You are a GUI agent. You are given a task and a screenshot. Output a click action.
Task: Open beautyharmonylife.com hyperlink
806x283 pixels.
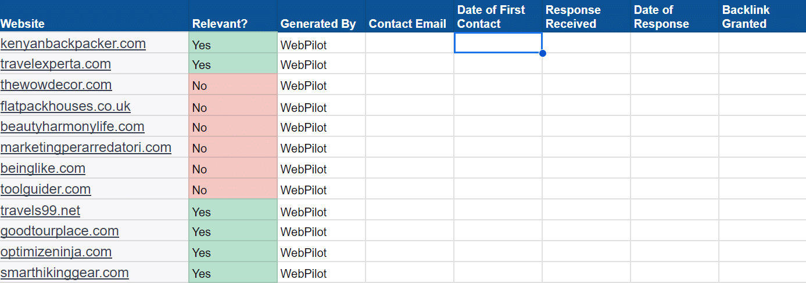click(73, 127)
